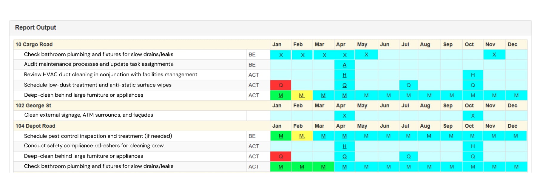Open the March M link for Deep-clean under 10 Cargo Road

[x=323, y=95]
